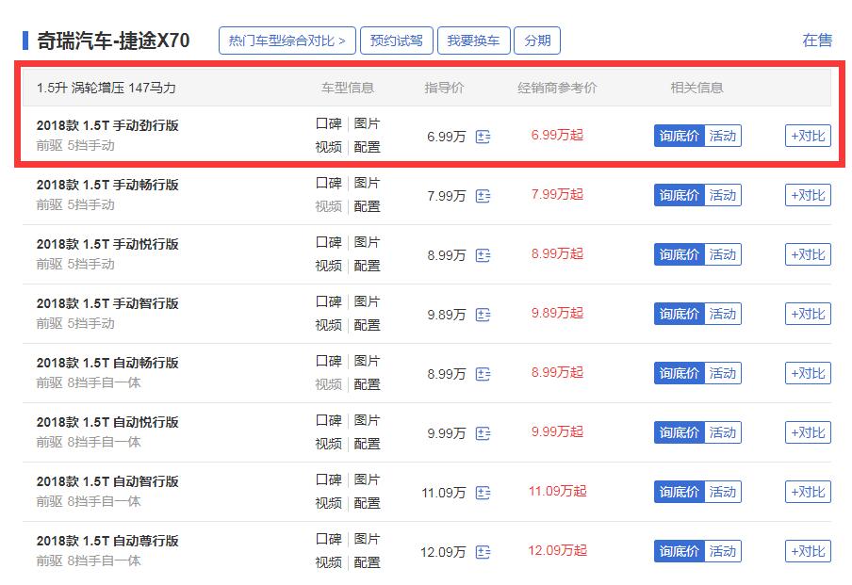Screen dimensions: 852x585
Task: Click the 预约试驾 button
Action: [397, 41]
